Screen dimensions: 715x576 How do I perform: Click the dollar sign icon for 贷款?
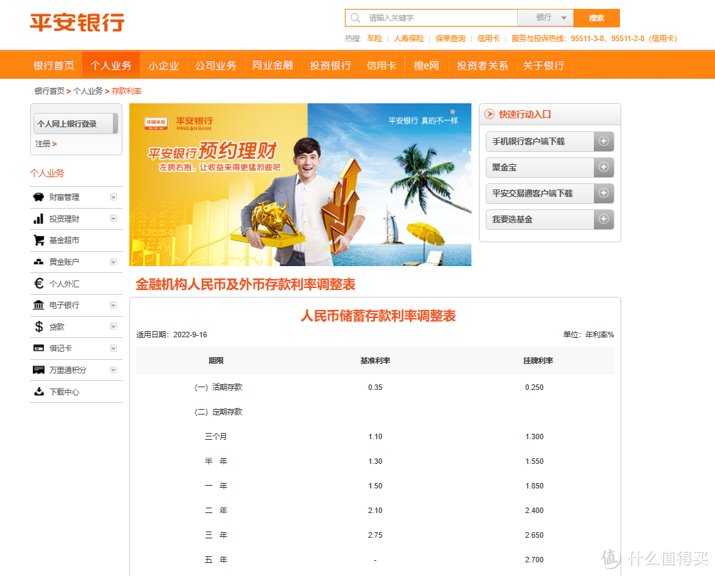point(39,326)
